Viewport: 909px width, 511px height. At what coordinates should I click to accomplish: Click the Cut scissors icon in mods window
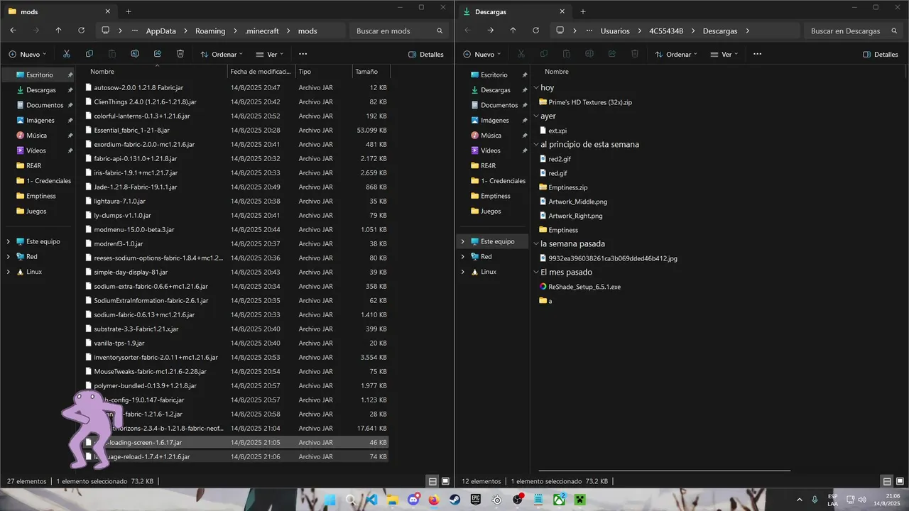point(67,54)
